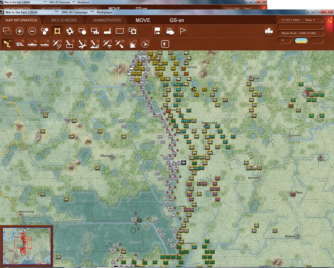Viewport: 334px width, 268px height.
Task: Select the Smolensk city label
Action: coord(209,123)
